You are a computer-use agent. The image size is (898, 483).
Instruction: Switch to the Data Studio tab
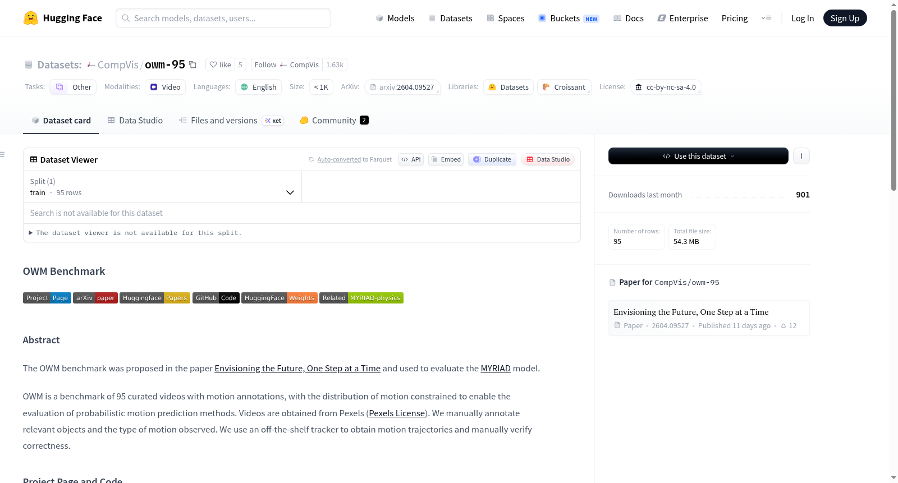[135, 121]
